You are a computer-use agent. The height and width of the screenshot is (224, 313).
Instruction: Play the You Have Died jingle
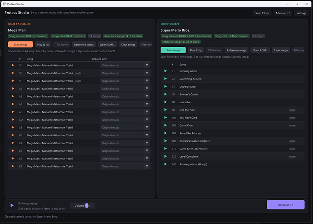pyautogui.click(x=166, y=118)
